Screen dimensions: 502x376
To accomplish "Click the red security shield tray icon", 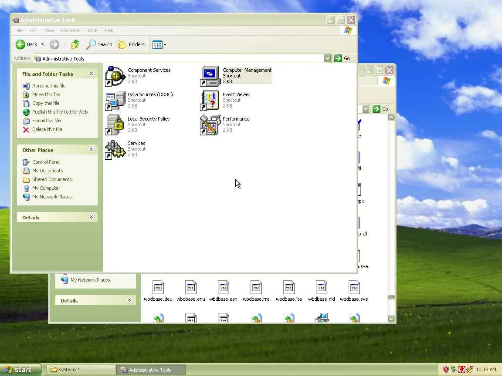I will coord(446,369).
